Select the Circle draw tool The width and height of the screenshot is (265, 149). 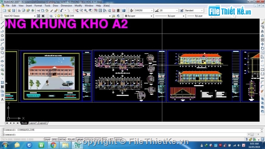(x=2, y=48)
